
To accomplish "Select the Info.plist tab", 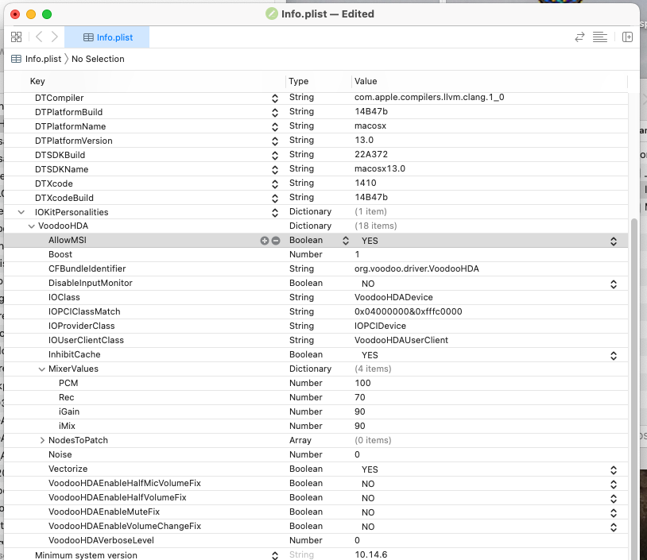I will coord(107,37).
